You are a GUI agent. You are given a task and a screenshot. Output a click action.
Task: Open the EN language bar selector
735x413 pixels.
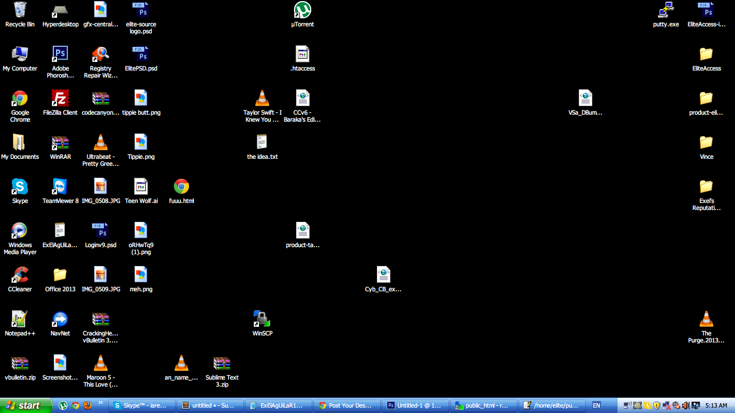coord(596,405)
